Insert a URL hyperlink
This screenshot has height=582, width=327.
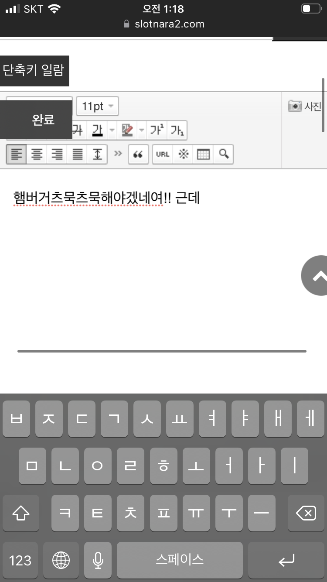[163, 154]
